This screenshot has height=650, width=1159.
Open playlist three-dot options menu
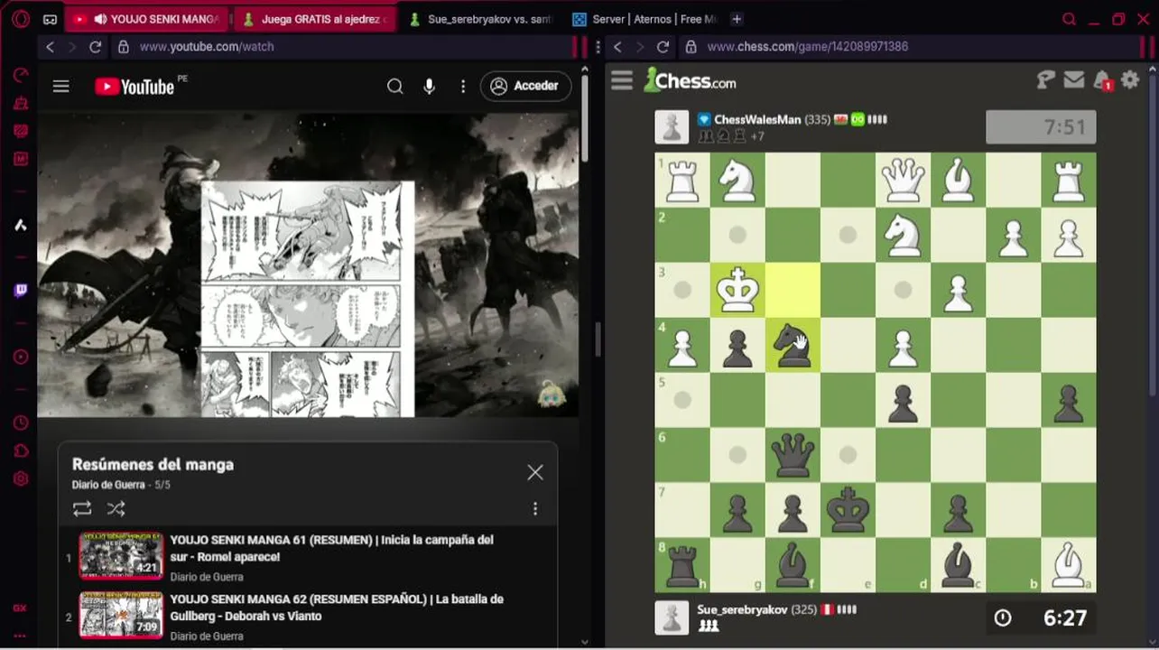point(535,509)
